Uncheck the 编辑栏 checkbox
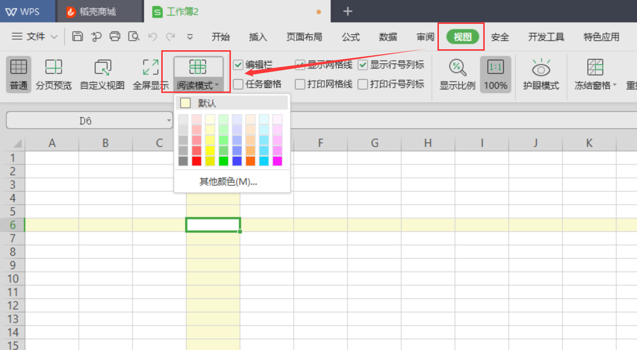 (x=238, y=64)
